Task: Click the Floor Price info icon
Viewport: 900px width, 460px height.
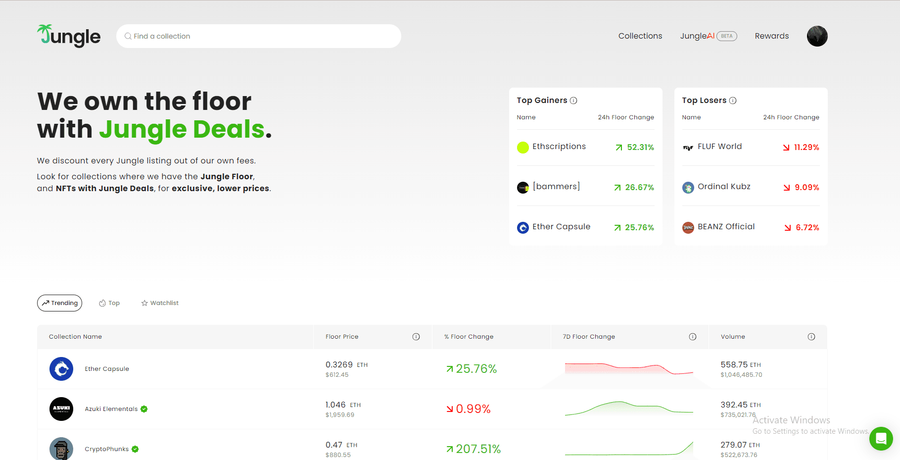Action: pyautogui.click(x=416, y=337)
